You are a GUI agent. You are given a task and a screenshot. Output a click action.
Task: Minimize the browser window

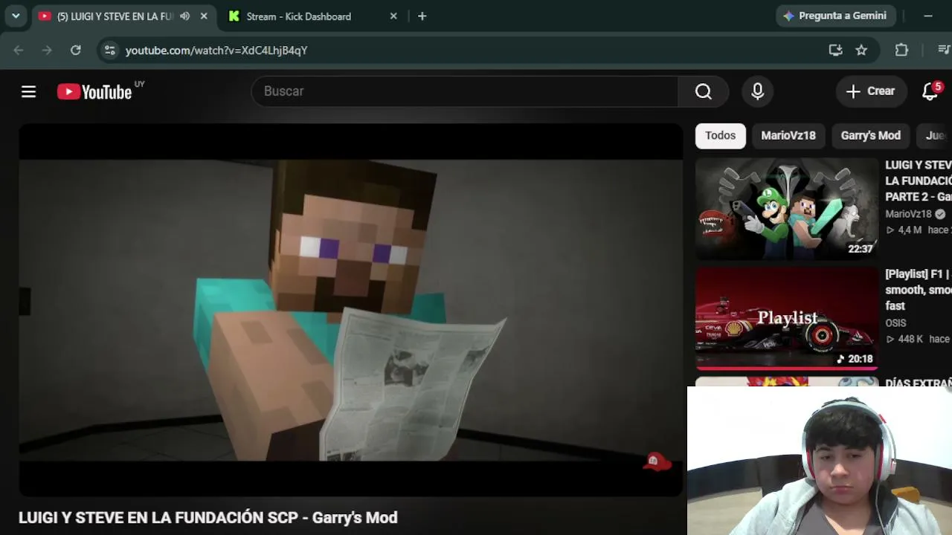928,16
